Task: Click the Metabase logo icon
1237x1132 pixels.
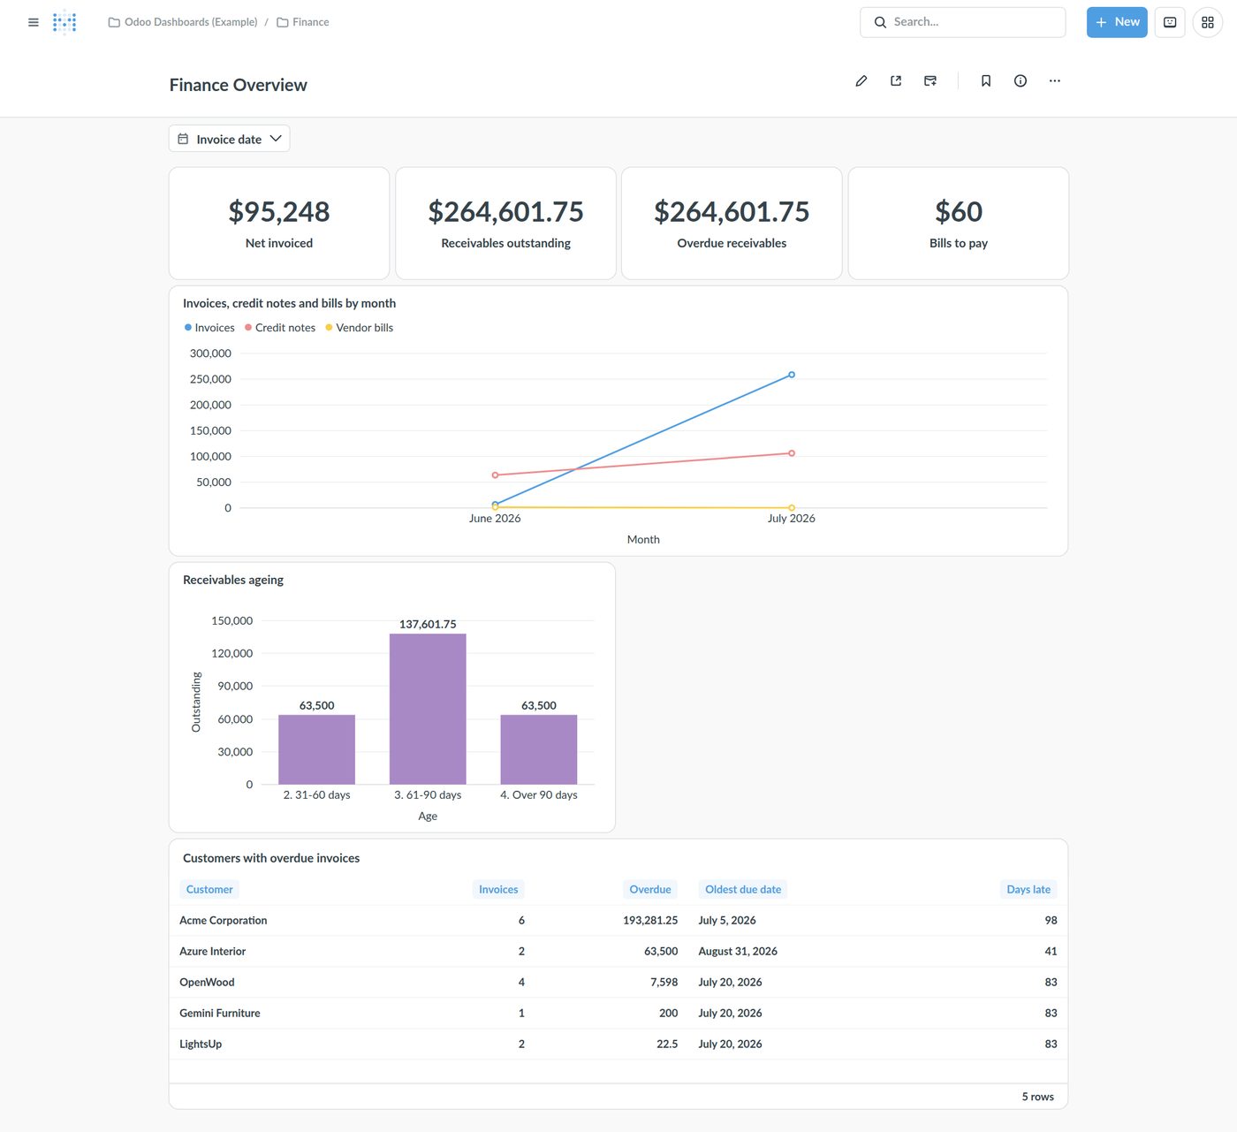Action: 65,22
